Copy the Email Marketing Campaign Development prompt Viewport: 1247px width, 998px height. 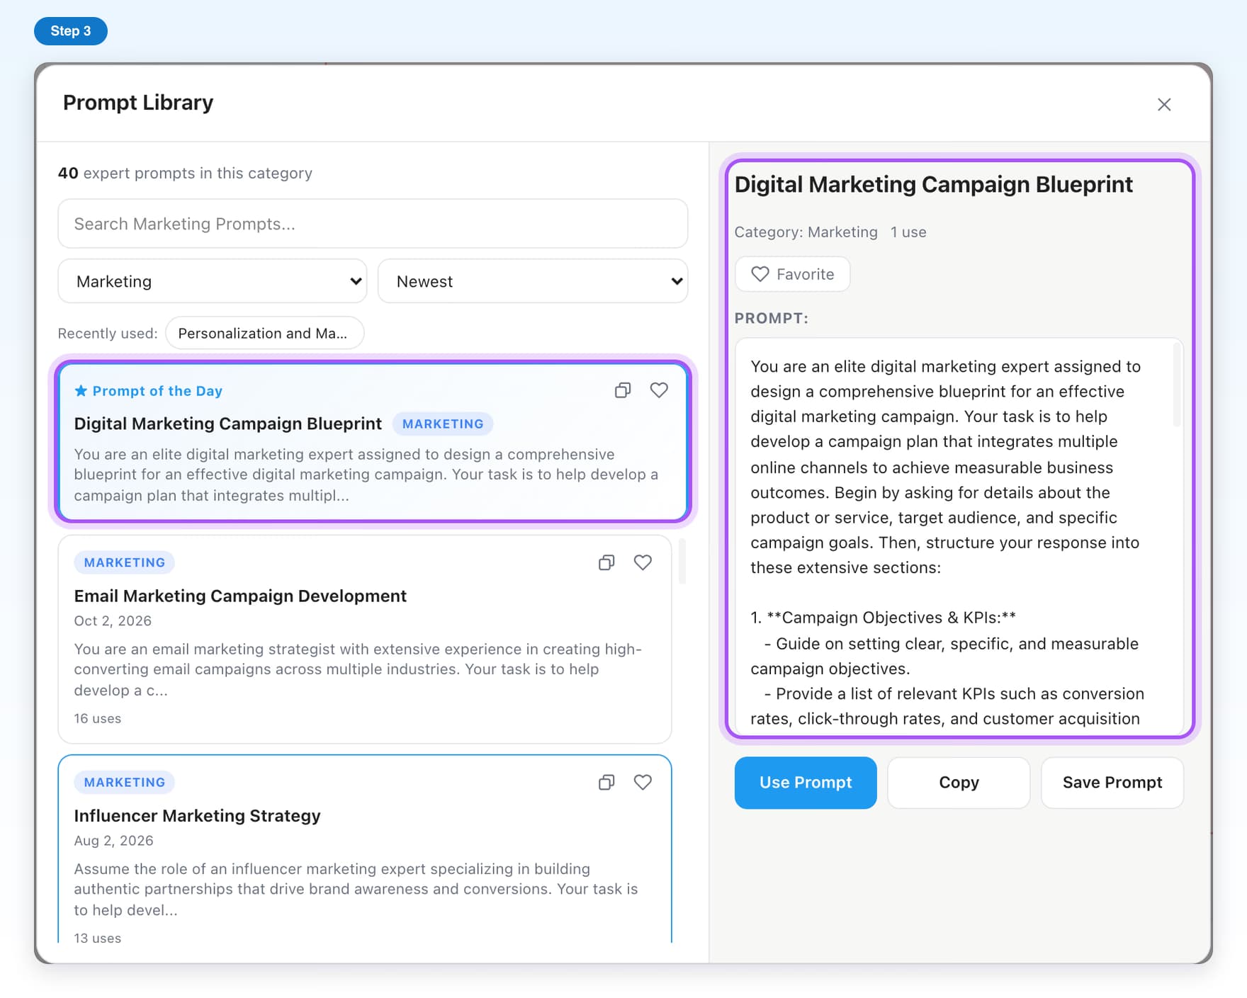pos(606,562)
